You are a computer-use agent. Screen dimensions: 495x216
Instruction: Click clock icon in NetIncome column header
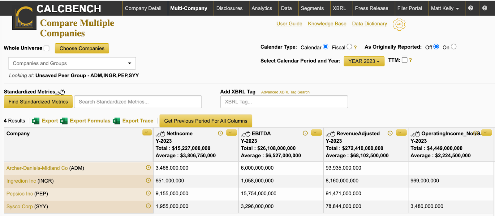point(220,133)
